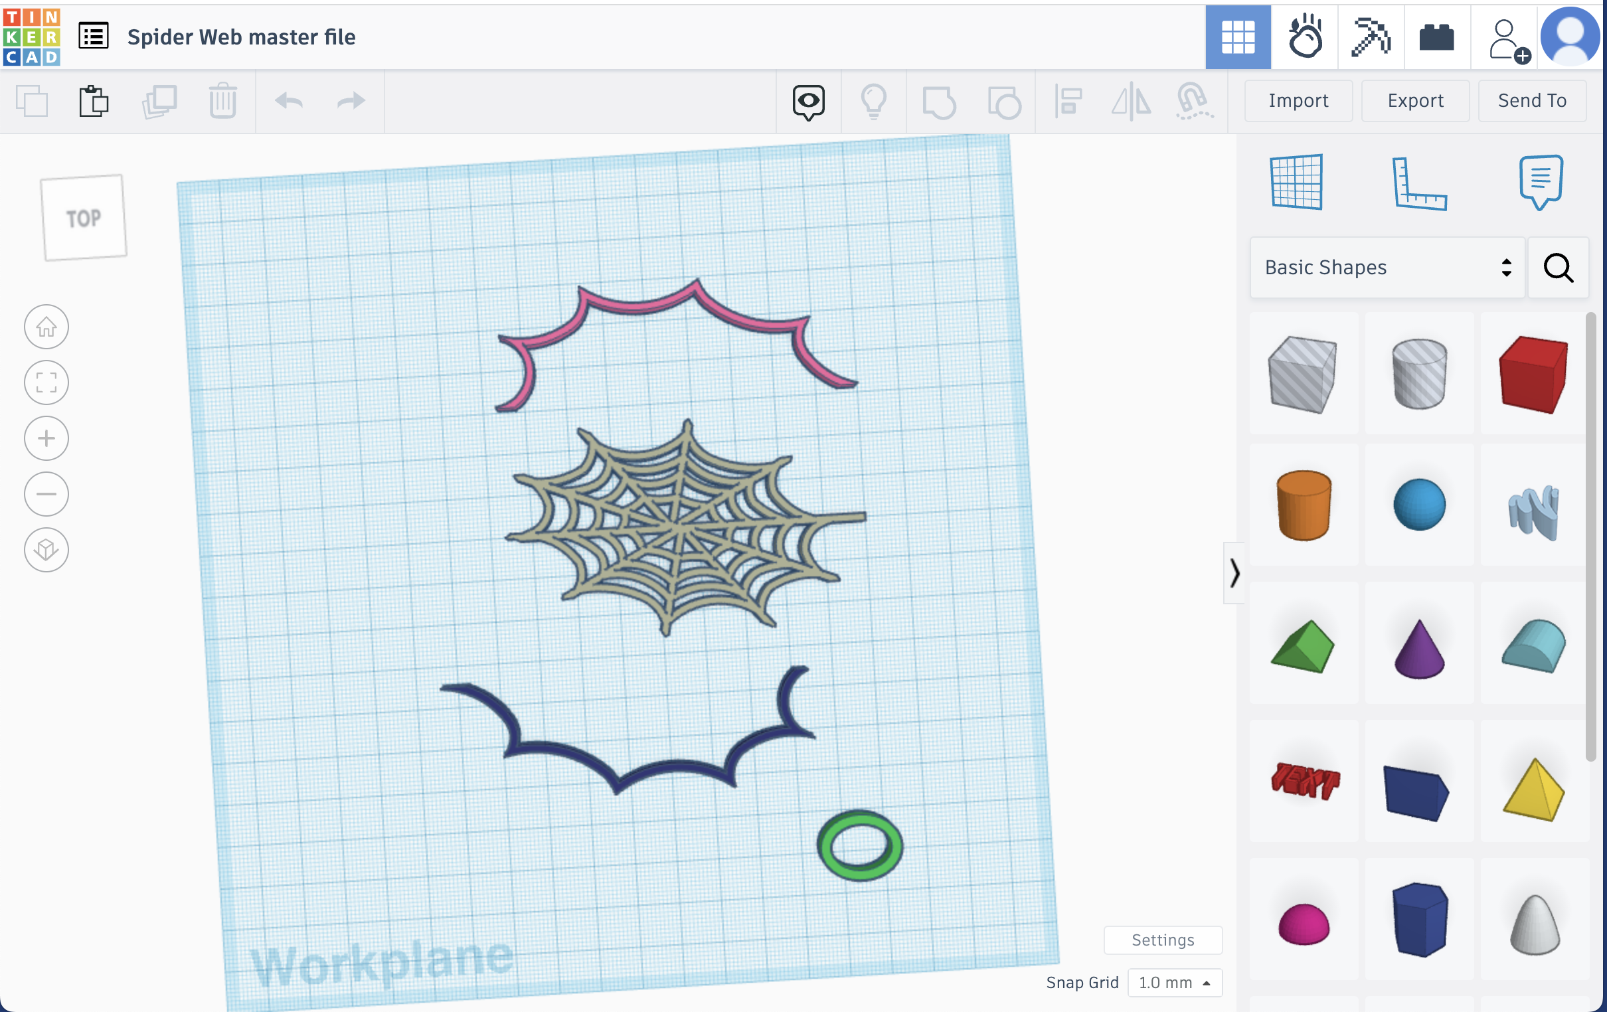Select the Workplane tool icon
Screen dimensions: 1607x1012
point(1296,181)
